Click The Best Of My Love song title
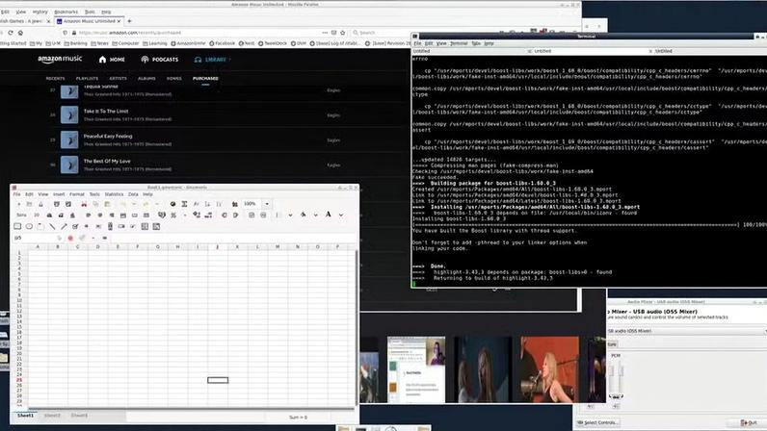 coord(107,162)
